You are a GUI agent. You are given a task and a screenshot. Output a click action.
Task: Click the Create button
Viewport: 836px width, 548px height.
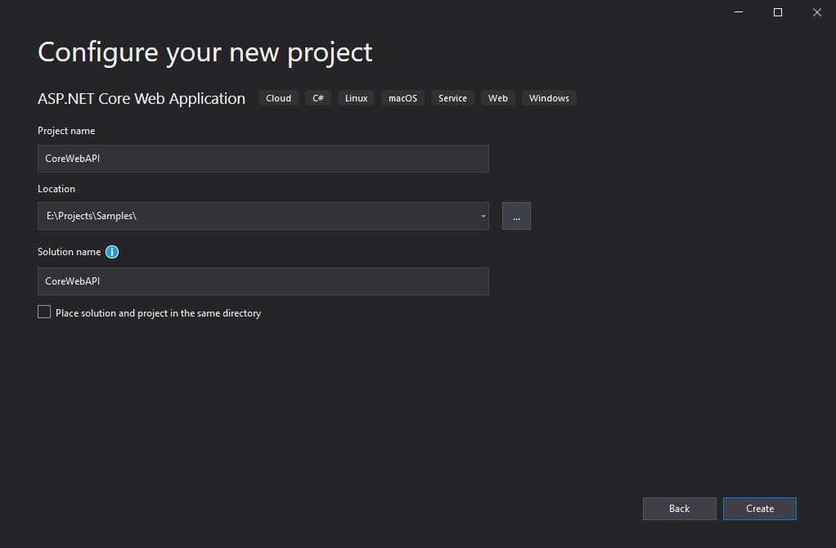(760, 509)
